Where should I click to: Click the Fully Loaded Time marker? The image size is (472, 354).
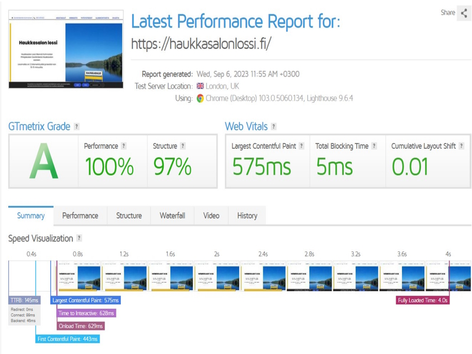coord(422,300)
